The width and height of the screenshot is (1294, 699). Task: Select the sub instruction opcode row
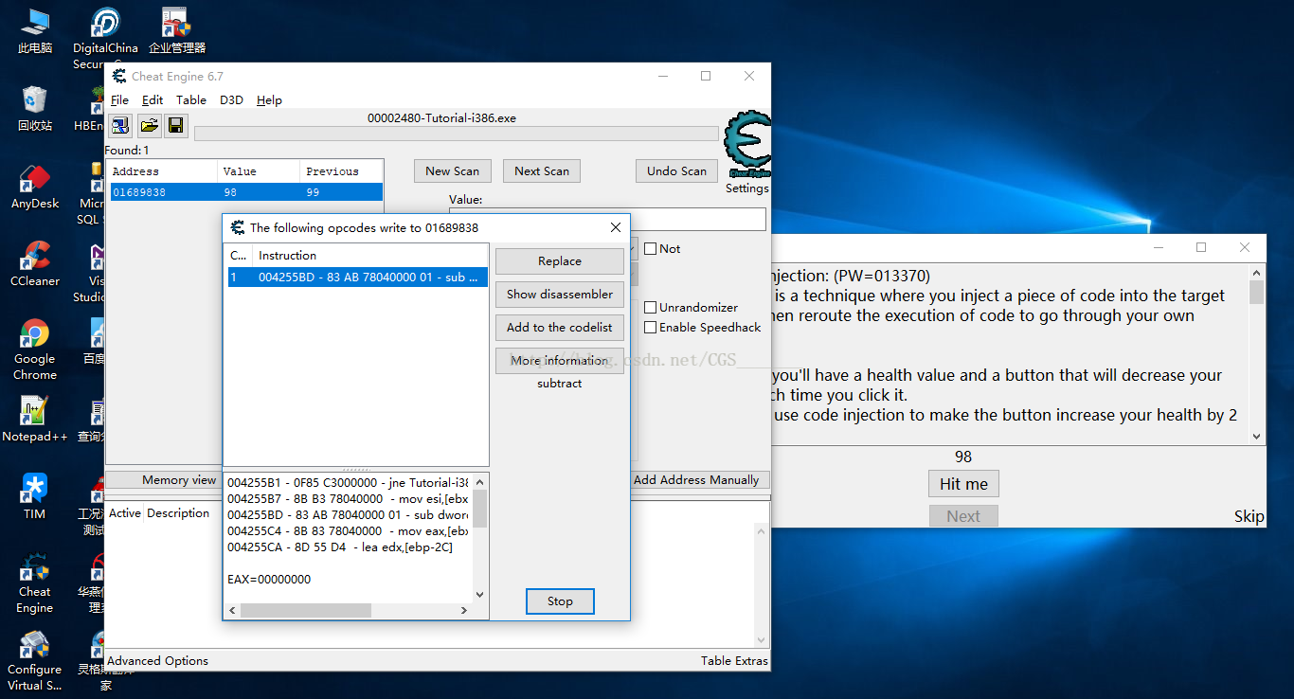click(357, 278)
